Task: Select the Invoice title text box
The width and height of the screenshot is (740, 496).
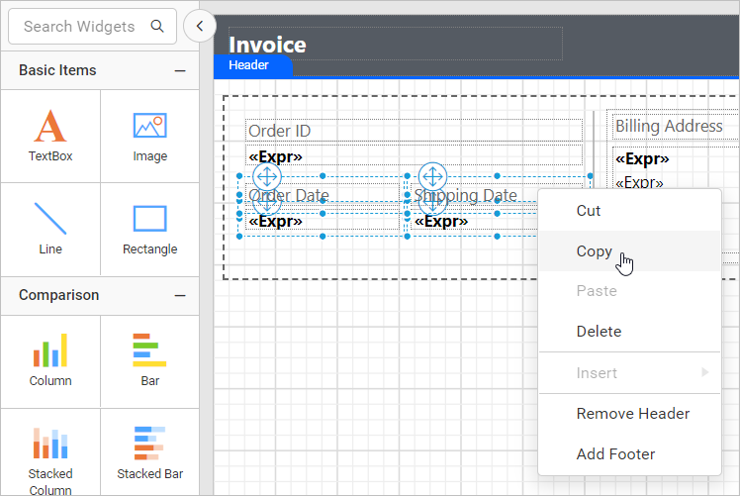Action: tap(395, 44)
